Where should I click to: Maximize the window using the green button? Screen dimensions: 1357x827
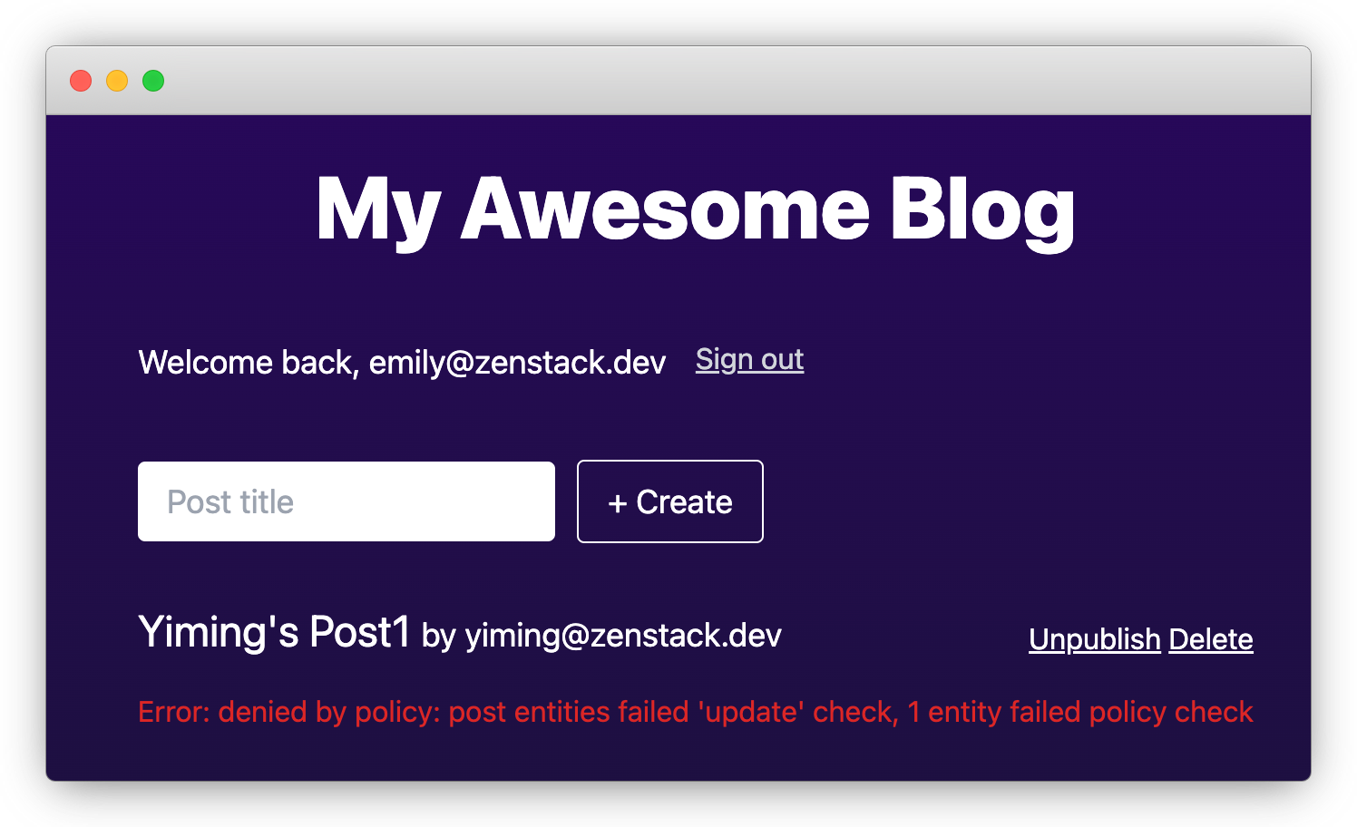click(x=153, y=81)
